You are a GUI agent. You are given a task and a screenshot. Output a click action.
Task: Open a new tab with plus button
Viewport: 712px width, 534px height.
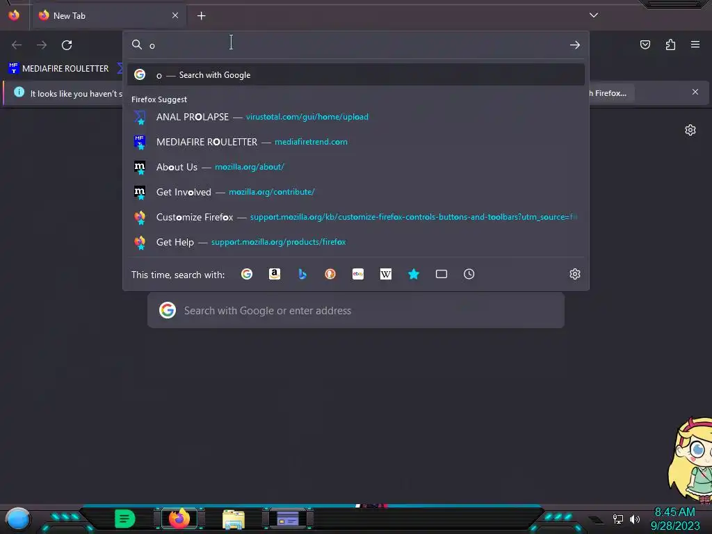point(201,16)
